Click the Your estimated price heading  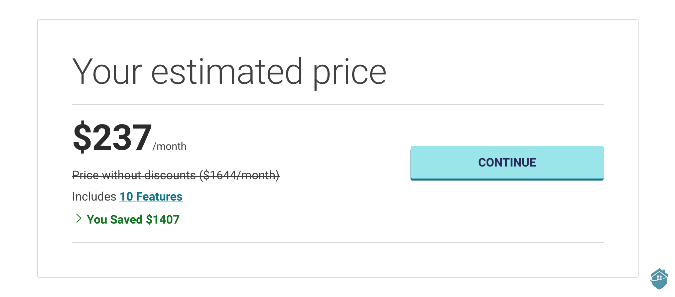[x=230, y=71]
